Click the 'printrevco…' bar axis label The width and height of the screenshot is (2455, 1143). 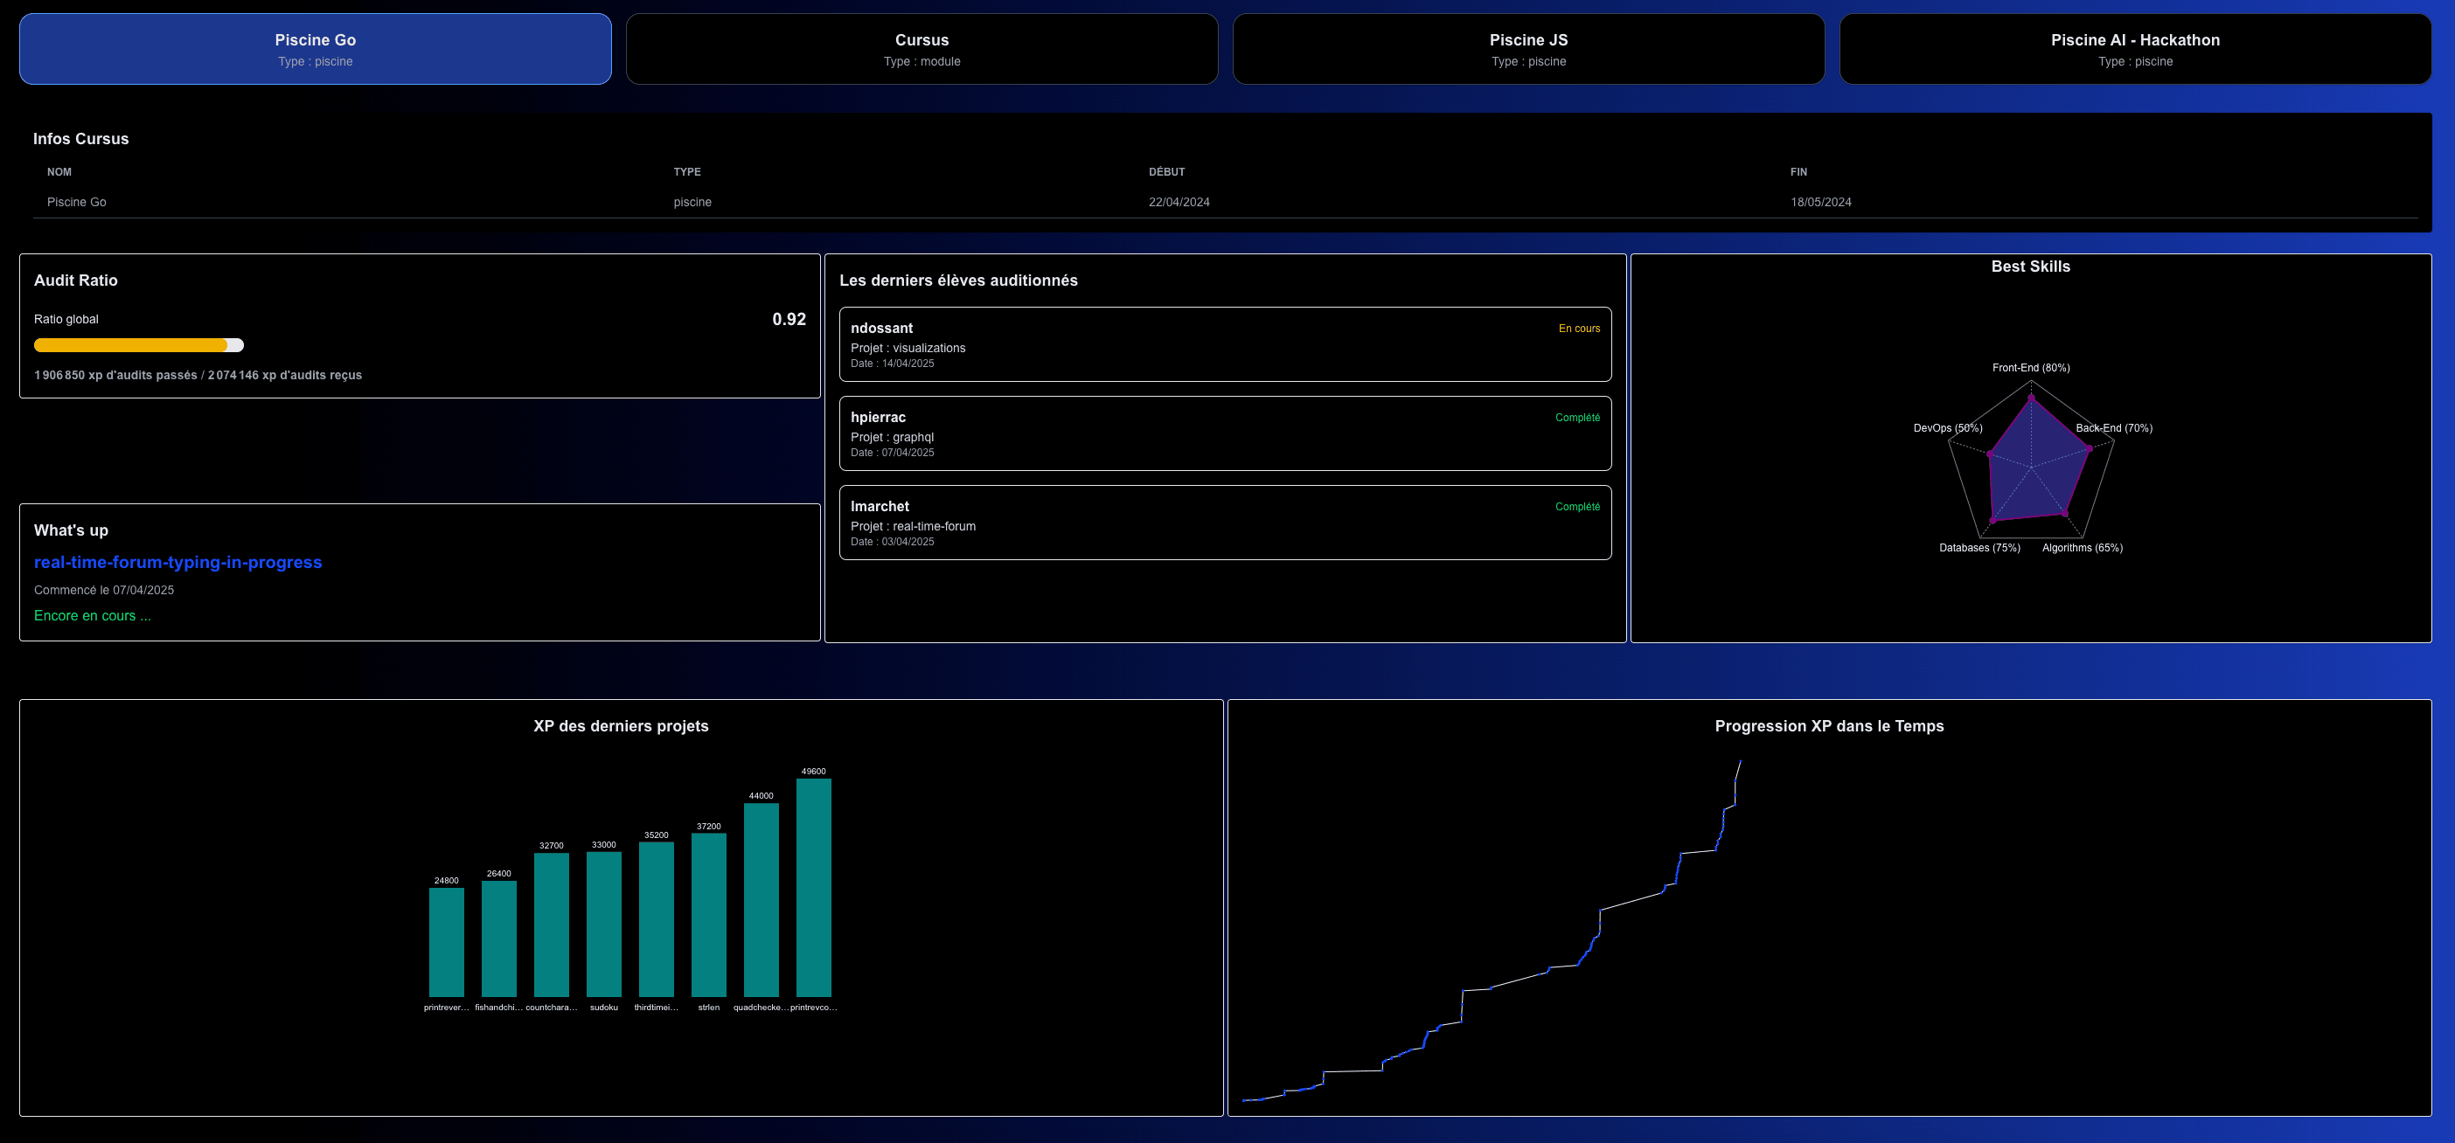(813, 1007)
